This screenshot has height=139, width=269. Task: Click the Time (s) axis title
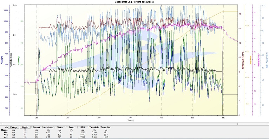[x=131, y=120]
